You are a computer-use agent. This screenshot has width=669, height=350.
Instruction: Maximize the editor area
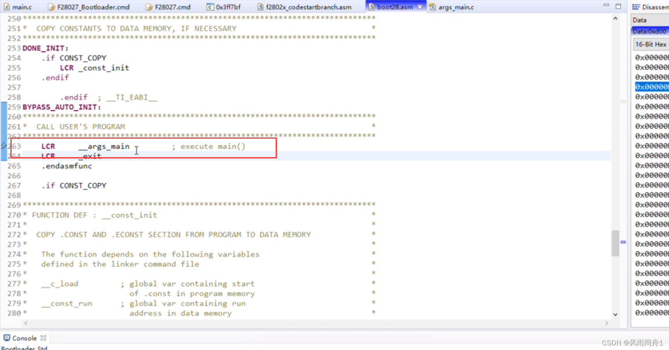618,6
